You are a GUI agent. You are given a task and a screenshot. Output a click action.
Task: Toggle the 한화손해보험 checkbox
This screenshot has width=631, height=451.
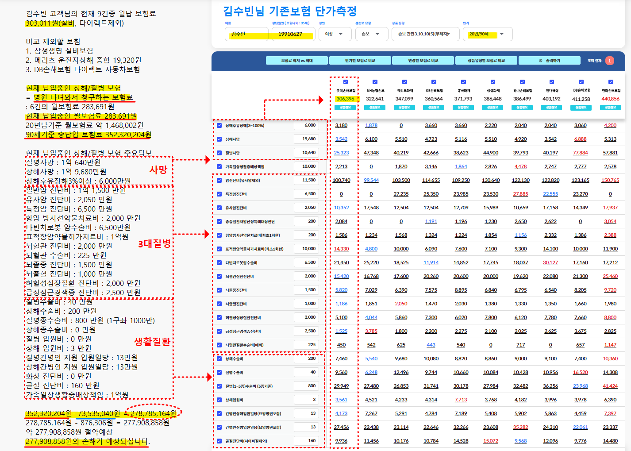point(611,82)
